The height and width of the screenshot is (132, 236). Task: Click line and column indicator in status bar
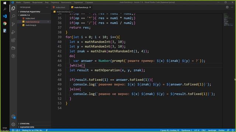coord(170,131)
